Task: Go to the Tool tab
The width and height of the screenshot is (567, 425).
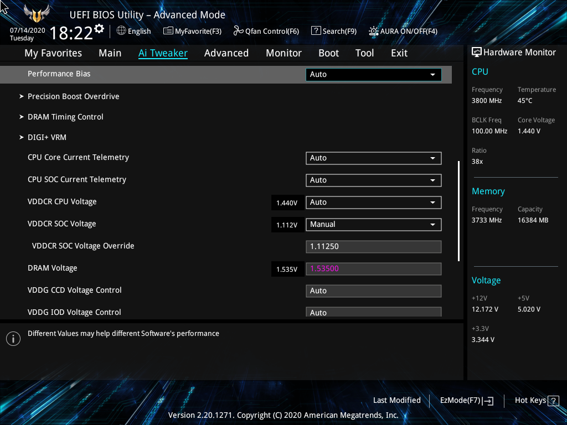Action: (x=364, y=53)
